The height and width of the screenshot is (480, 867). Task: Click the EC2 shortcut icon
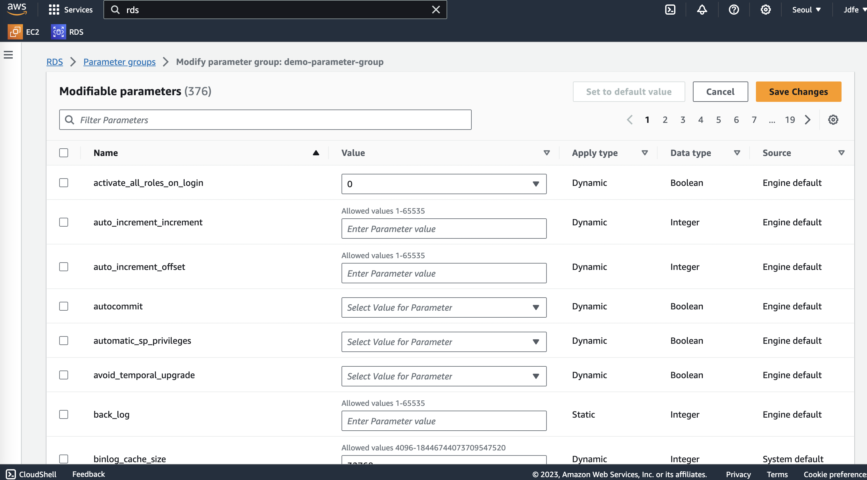coord(15,32)
